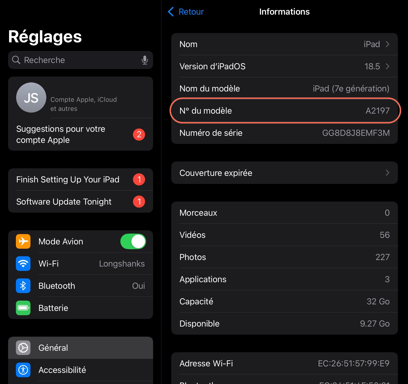Image resolution: width=408 pixels, height=384 pixels.
Task: Open Version d'iPadOS chevron
Action: pos(388,66)
